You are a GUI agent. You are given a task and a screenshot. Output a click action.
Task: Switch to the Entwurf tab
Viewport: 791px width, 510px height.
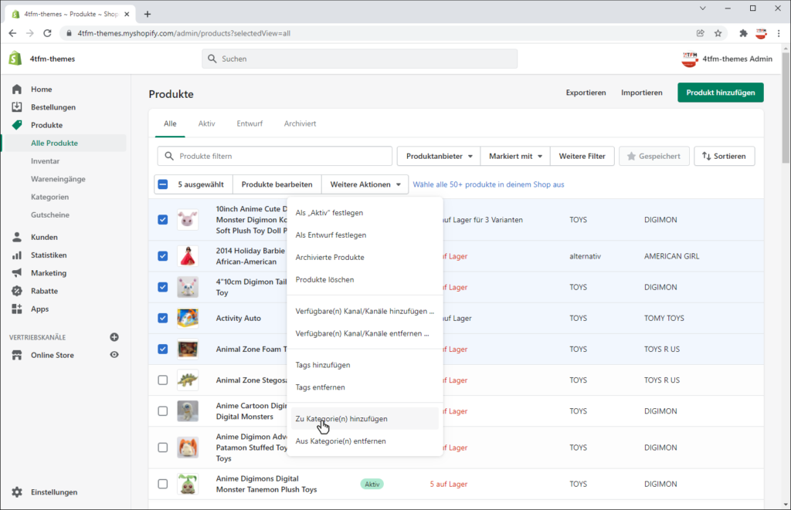[249, 123]
